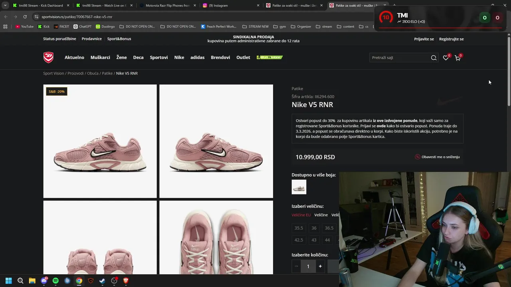
Task: Open the Peach Perfect Work bookmark
Action: tap(219, 27)
